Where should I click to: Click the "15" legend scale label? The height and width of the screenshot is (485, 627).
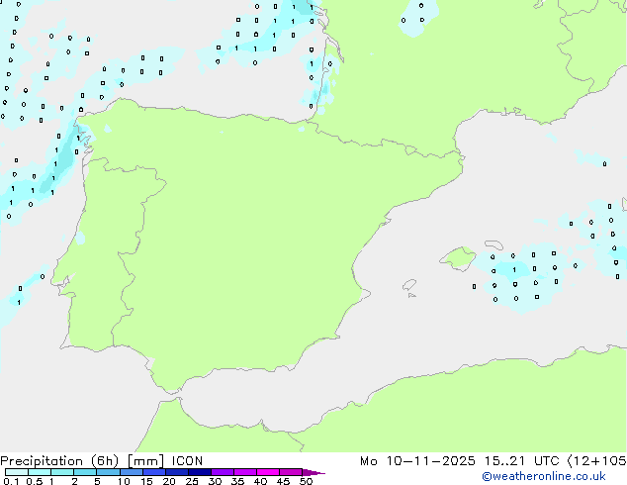tap(146, 481)
